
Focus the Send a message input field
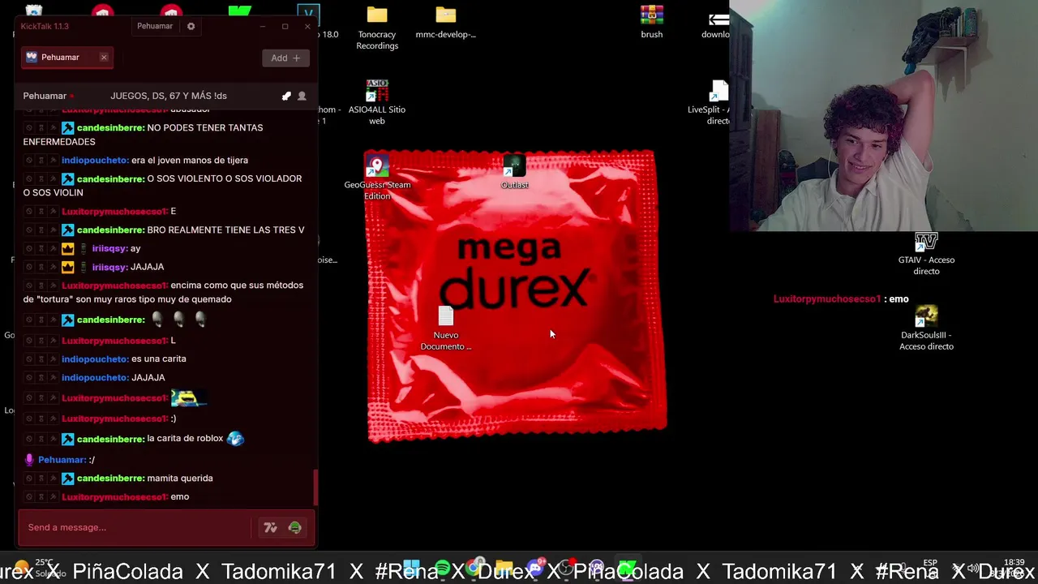click(x=135, y=528)
